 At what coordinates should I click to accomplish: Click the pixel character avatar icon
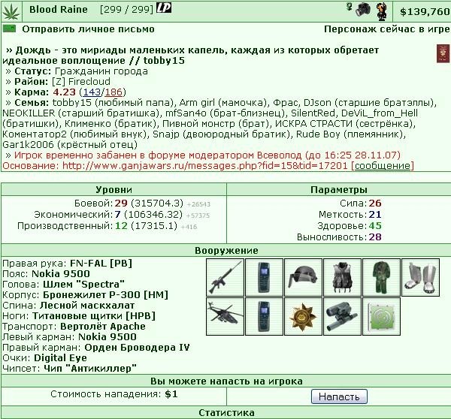coord(382,12)
